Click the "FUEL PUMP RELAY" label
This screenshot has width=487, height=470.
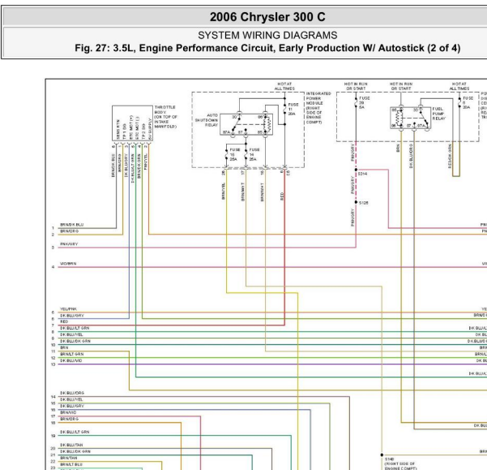(438, 114)
